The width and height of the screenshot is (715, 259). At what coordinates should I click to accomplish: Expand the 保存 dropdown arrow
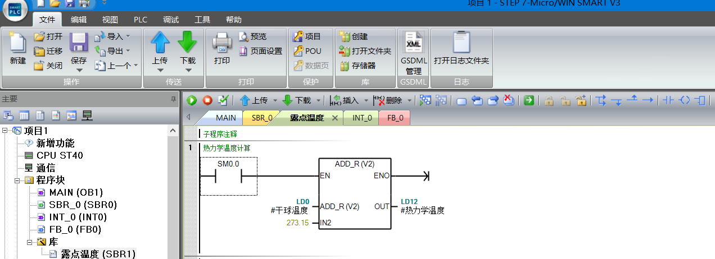tap(79, 70)
